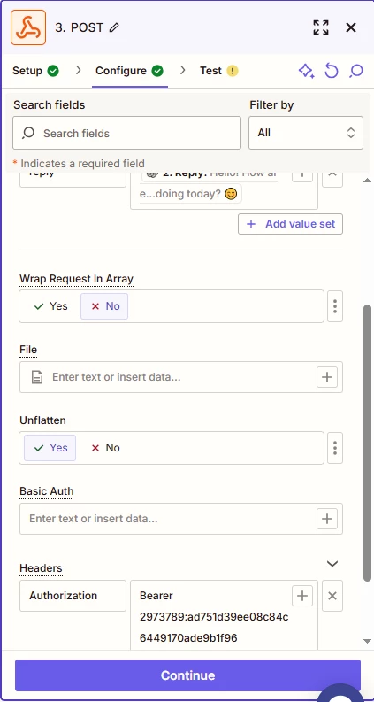Click the search magnifier icon beside undo

pos(356,71)
